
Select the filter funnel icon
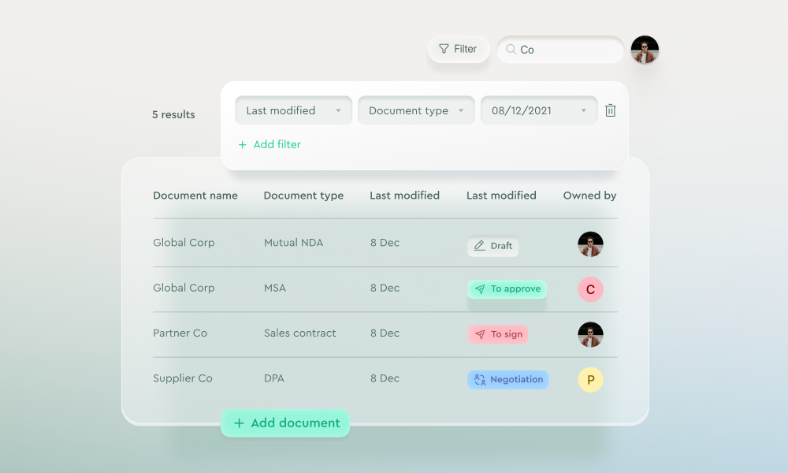click(442, 49)
